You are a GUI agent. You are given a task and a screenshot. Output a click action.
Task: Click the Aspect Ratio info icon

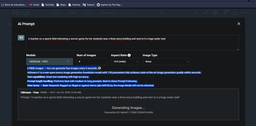[129, 55]
